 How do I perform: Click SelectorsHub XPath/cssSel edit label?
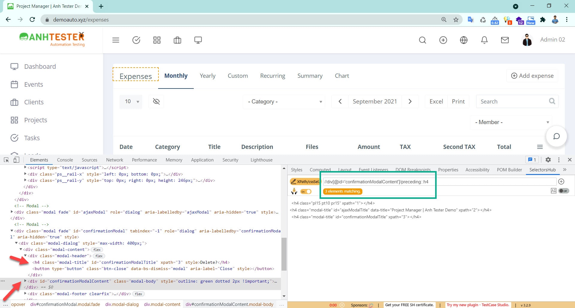305,182
